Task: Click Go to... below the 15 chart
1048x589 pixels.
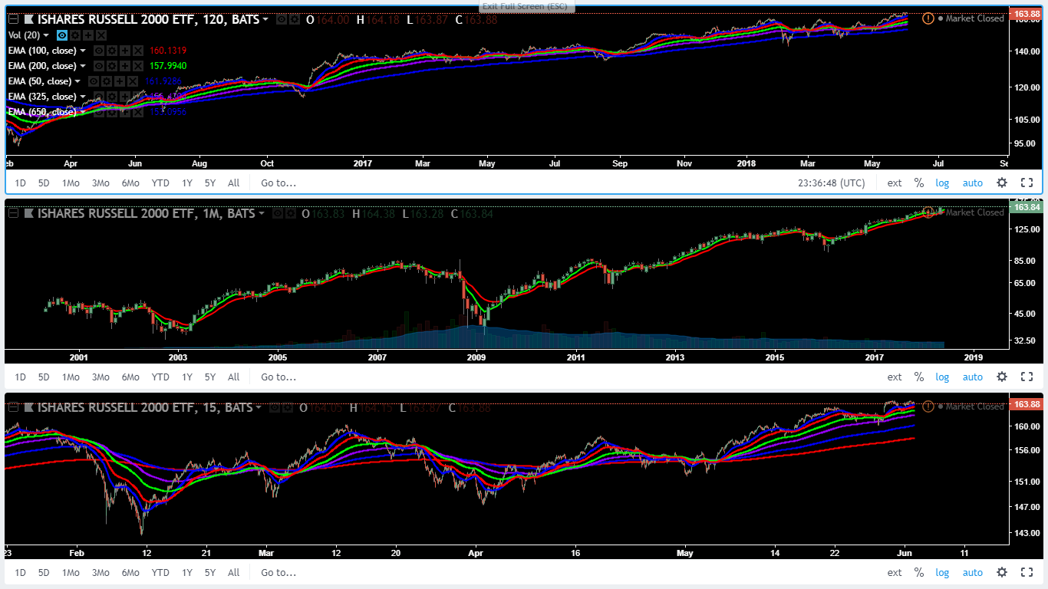Action: click(278, 572)
